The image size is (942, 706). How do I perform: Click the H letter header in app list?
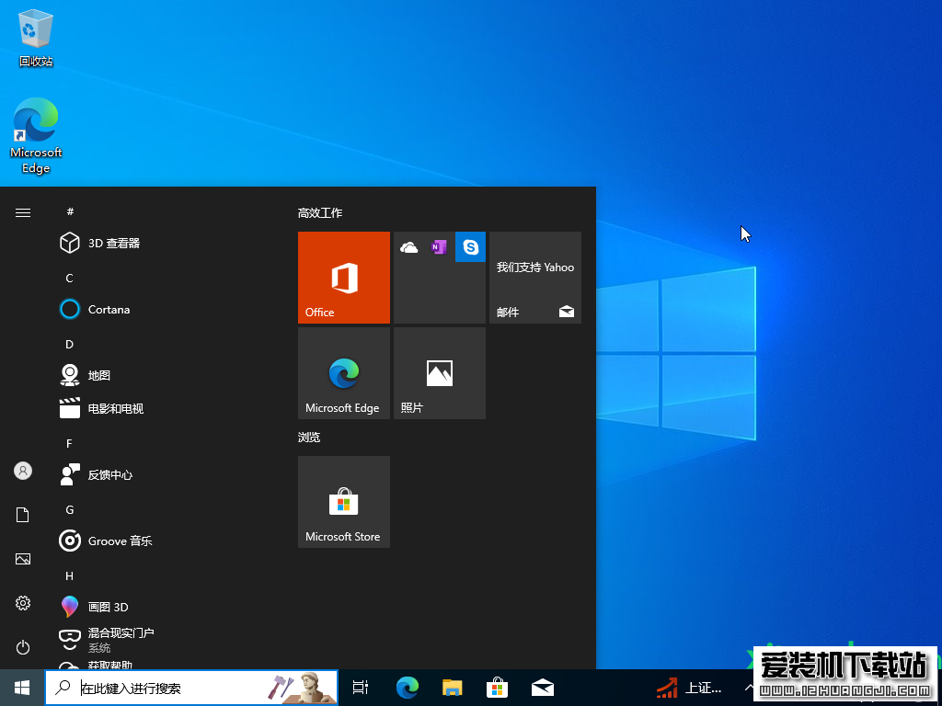pyautogui.click(x=69, y=575)
